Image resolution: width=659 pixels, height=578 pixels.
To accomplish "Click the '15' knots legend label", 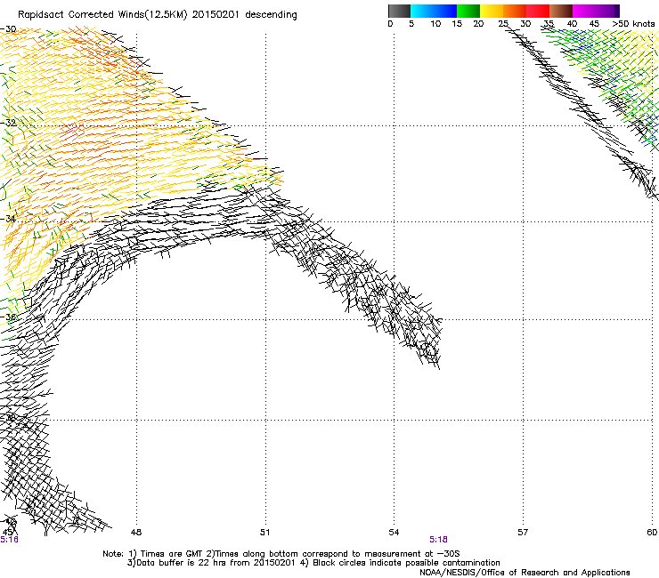I will coord(457,23).
